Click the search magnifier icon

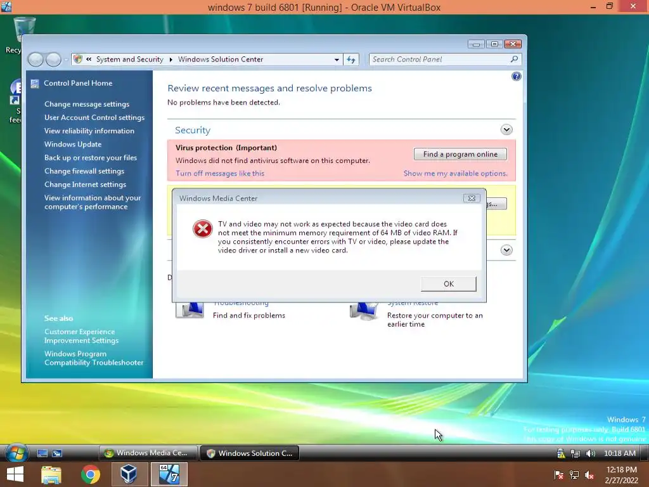(514, 59)
